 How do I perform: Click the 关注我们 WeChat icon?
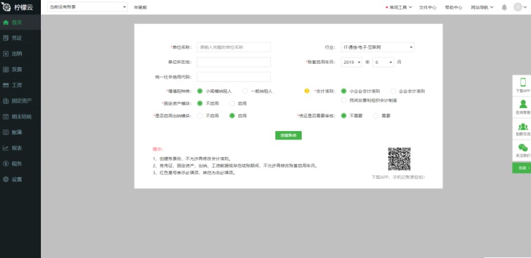pos(522,148)
